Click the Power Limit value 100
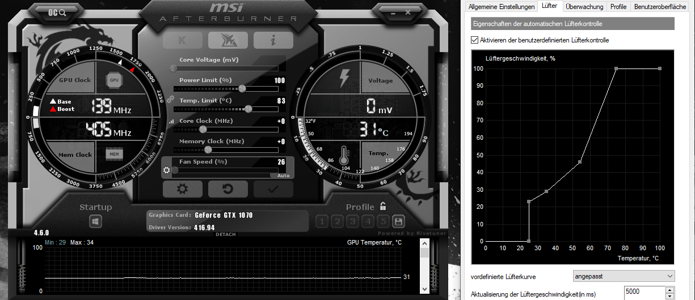Image resolution: width=695 pixels, height=300 pixels. click(x=280, y=80)
